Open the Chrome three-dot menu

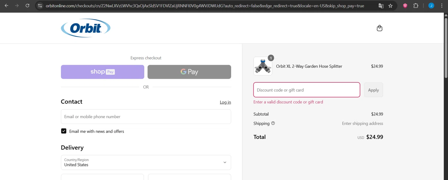click(x=442, y=6)
